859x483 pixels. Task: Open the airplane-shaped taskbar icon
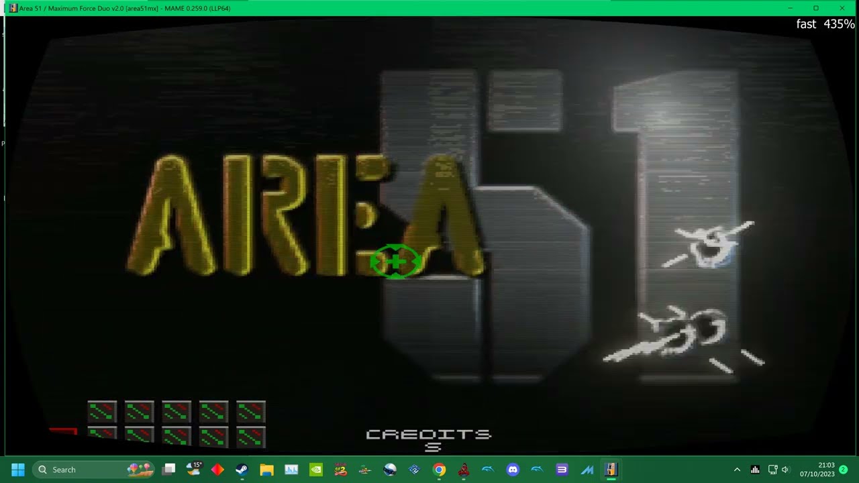365,470
